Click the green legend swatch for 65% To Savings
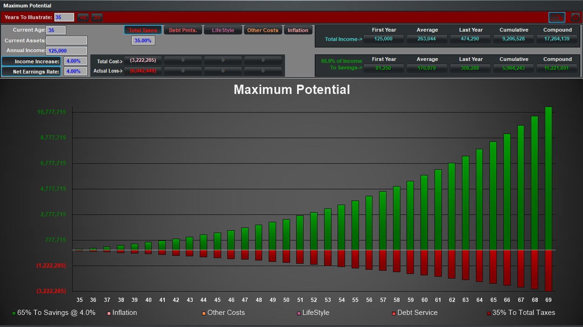This screenshot has width=583, height=327. (x=14, y=314)
